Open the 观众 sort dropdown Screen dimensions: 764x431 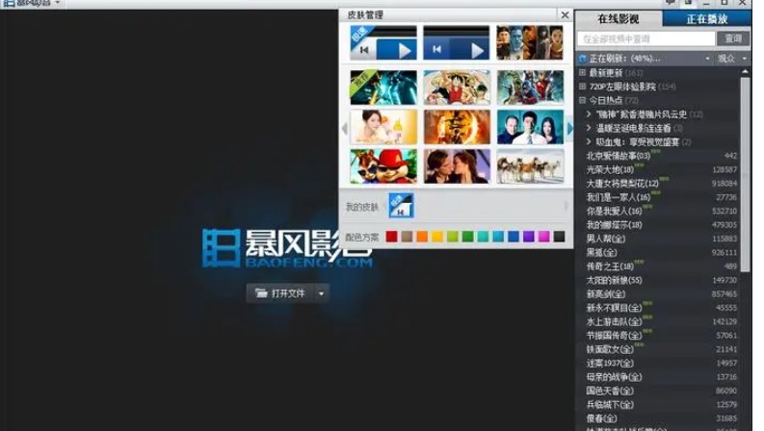pyautogui.click(x=731, y=59)
